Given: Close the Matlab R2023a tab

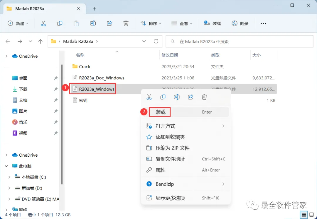Looking at the screenshot, I should click(x=79, y=9).
